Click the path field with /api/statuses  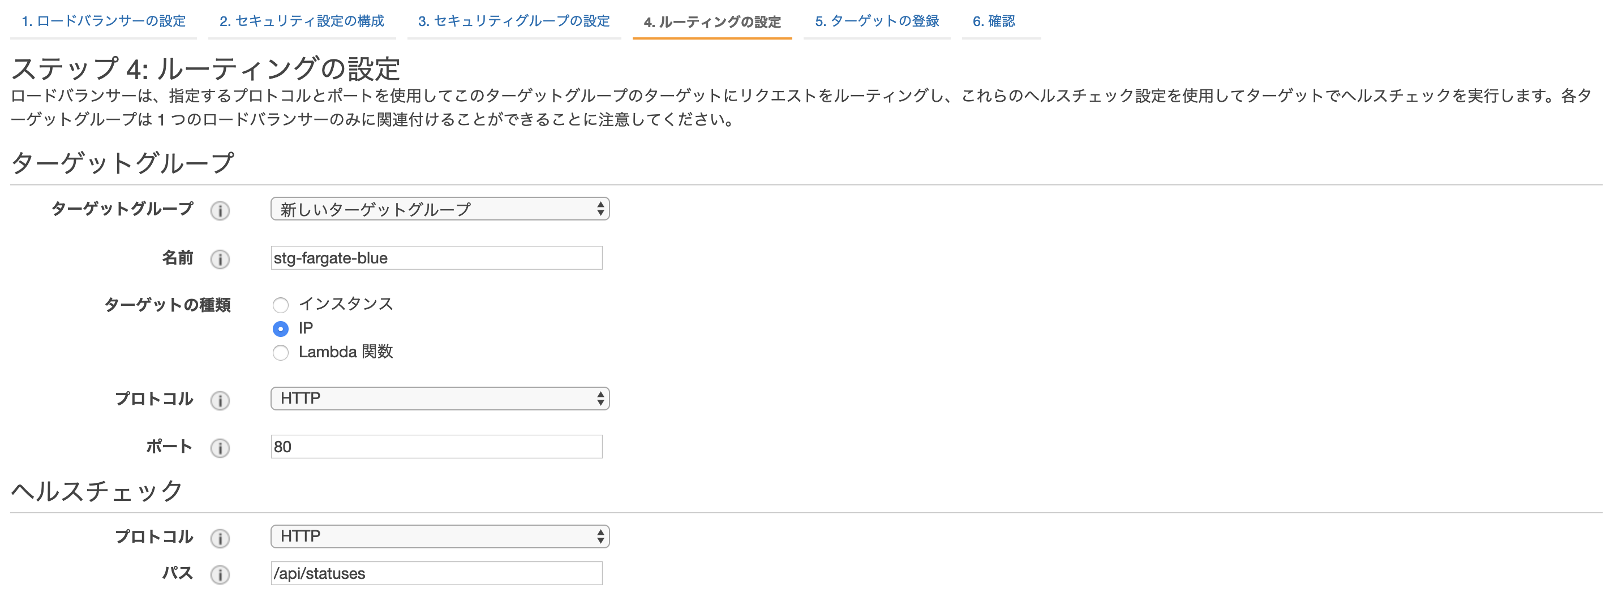point(436,573)
